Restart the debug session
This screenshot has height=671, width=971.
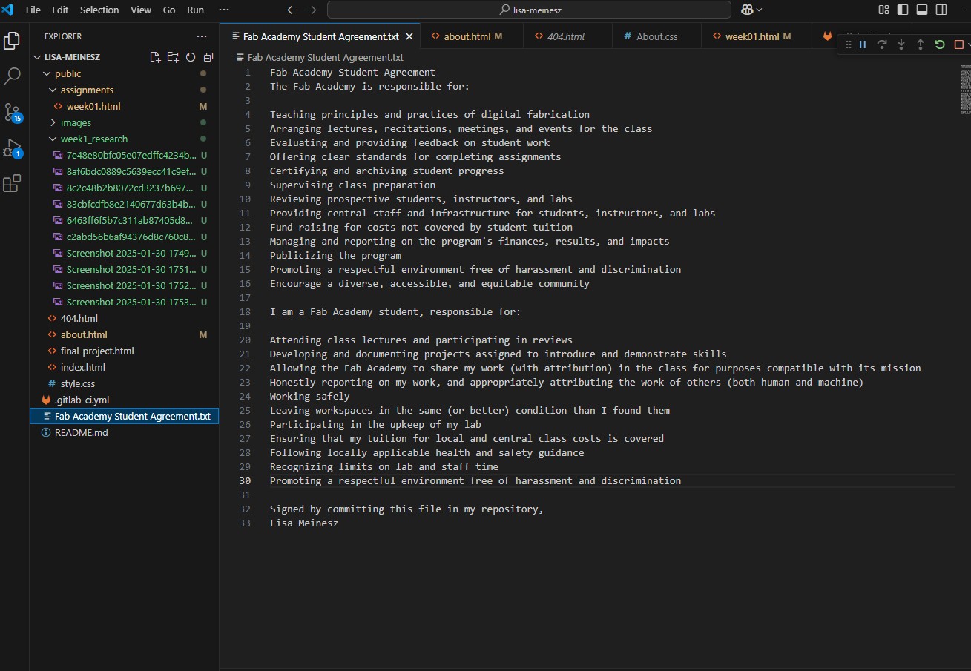pos(940,44)
